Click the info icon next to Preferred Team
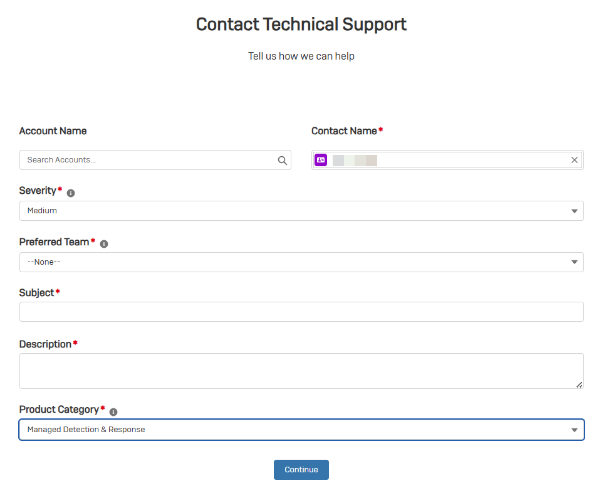This screenshot has width=604, height=488. coord(104,244)
